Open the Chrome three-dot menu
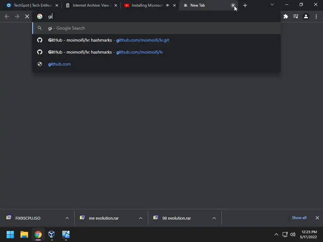 point(316,16)
